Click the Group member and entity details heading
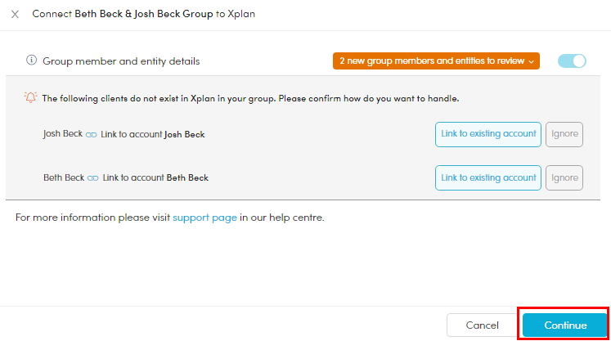The width and height of the screenshot is (611, 341). (121, 61)
